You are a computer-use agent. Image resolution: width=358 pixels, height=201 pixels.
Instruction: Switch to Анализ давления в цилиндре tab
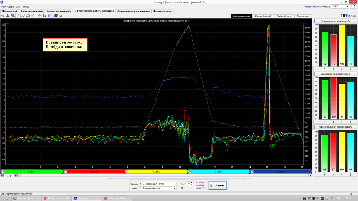coord(134,11)
